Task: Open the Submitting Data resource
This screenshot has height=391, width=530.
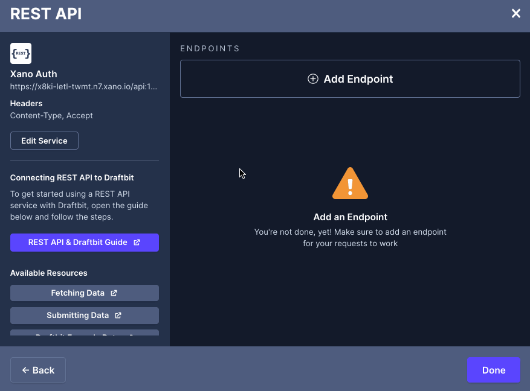Action: 85,316
